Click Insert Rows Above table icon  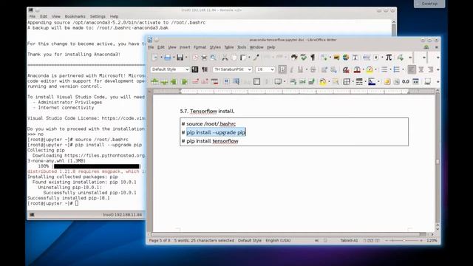click(154, 81)
